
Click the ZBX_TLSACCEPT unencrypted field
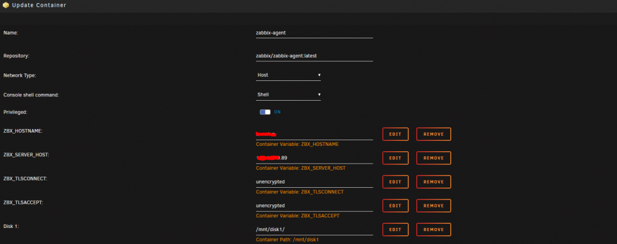(x=314, y=206)
